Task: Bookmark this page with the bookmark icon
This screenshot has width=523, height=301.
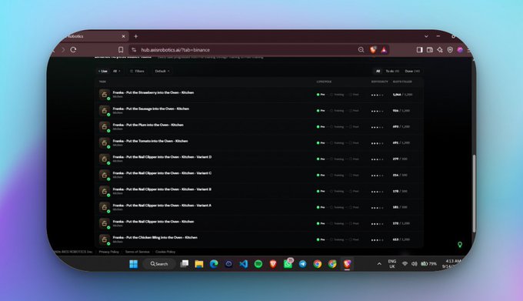Action: click(121, 50)
